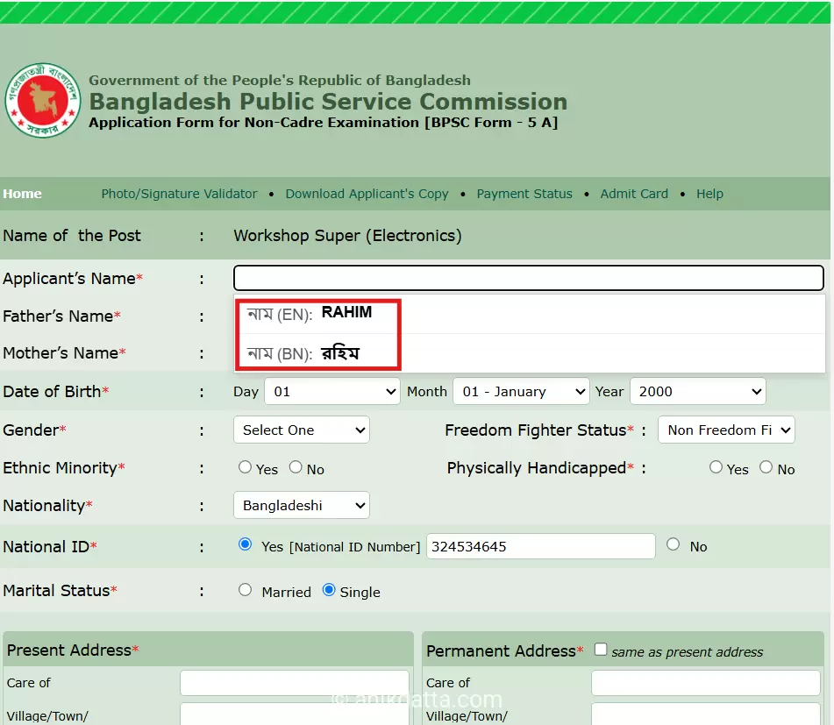
Task: Click the Bangladesh government emblem logo
Action: point(43,101)
